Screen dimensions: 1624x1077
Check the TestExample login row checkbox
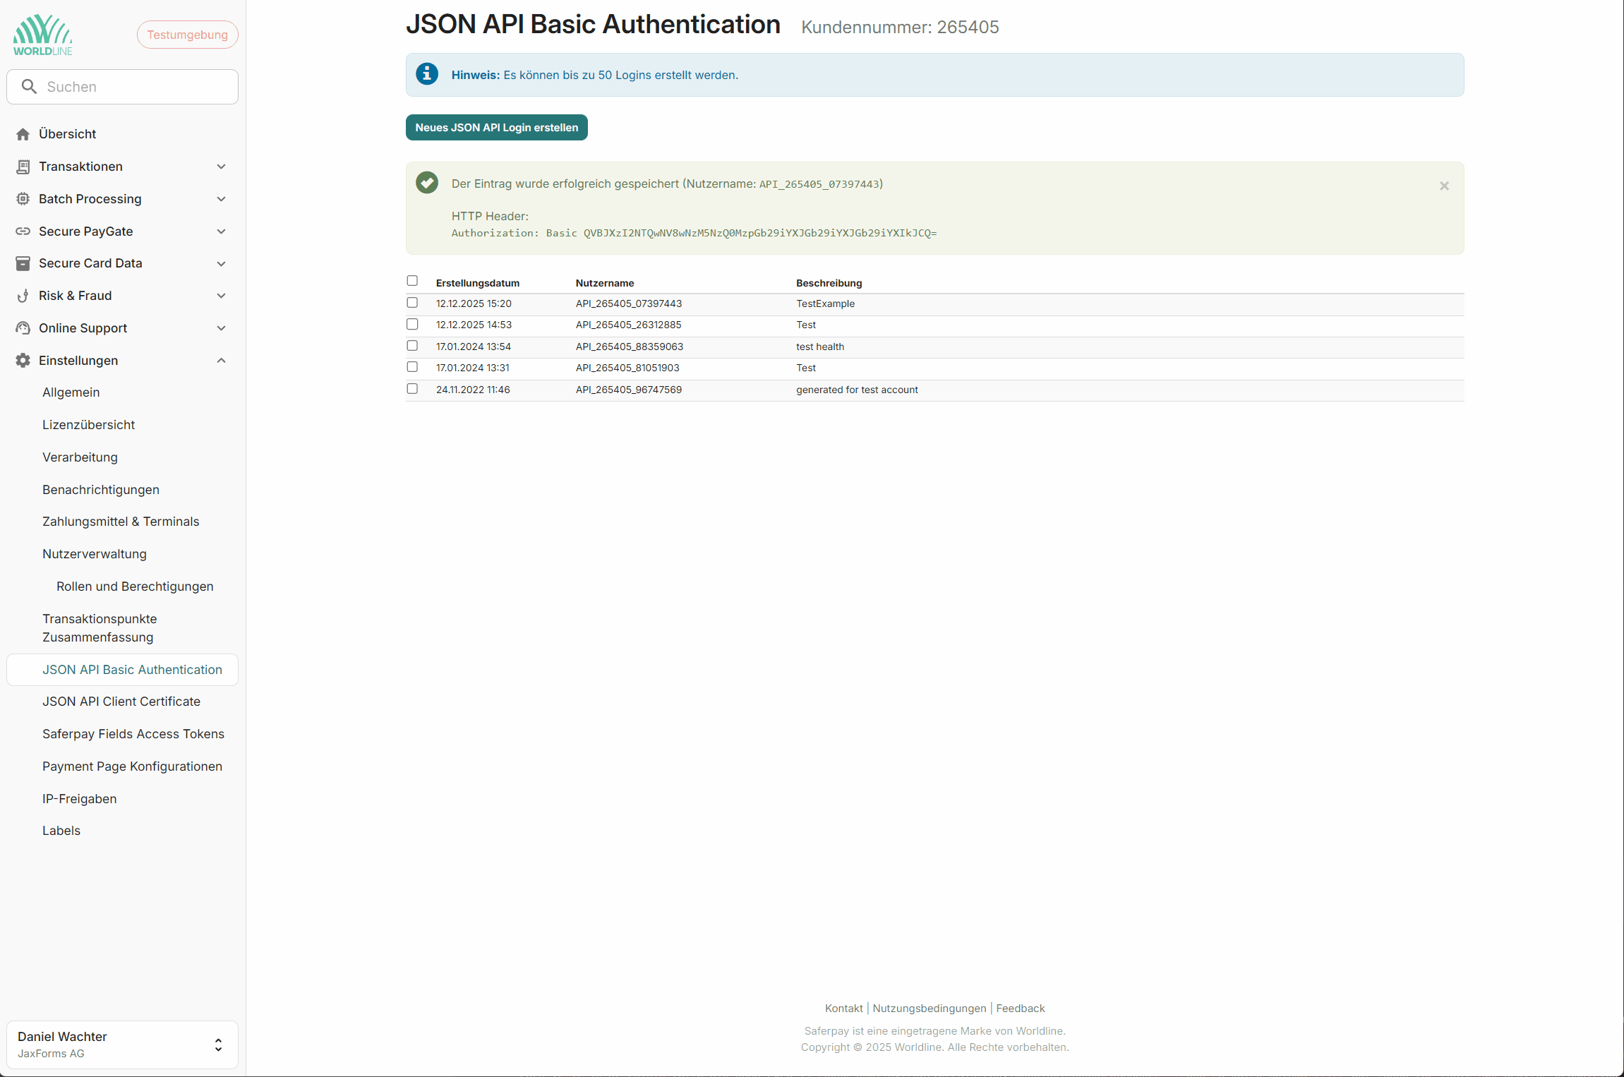point(412,303)
